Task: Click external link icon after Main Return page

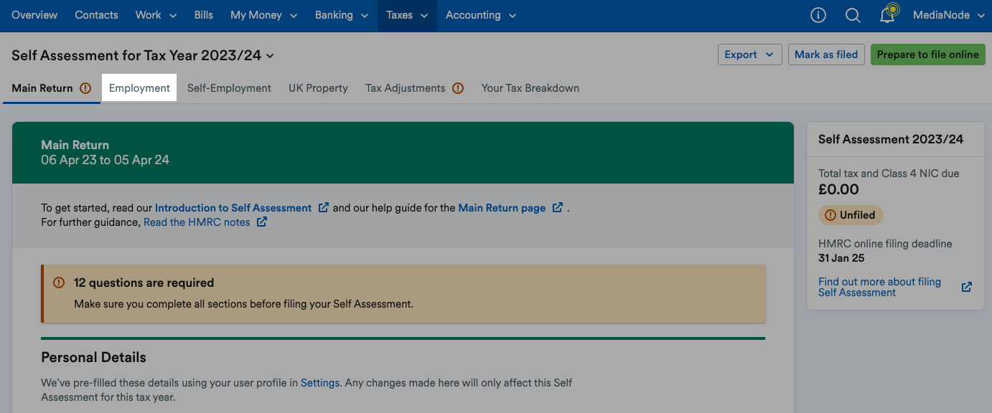Action: coord(558,208)
